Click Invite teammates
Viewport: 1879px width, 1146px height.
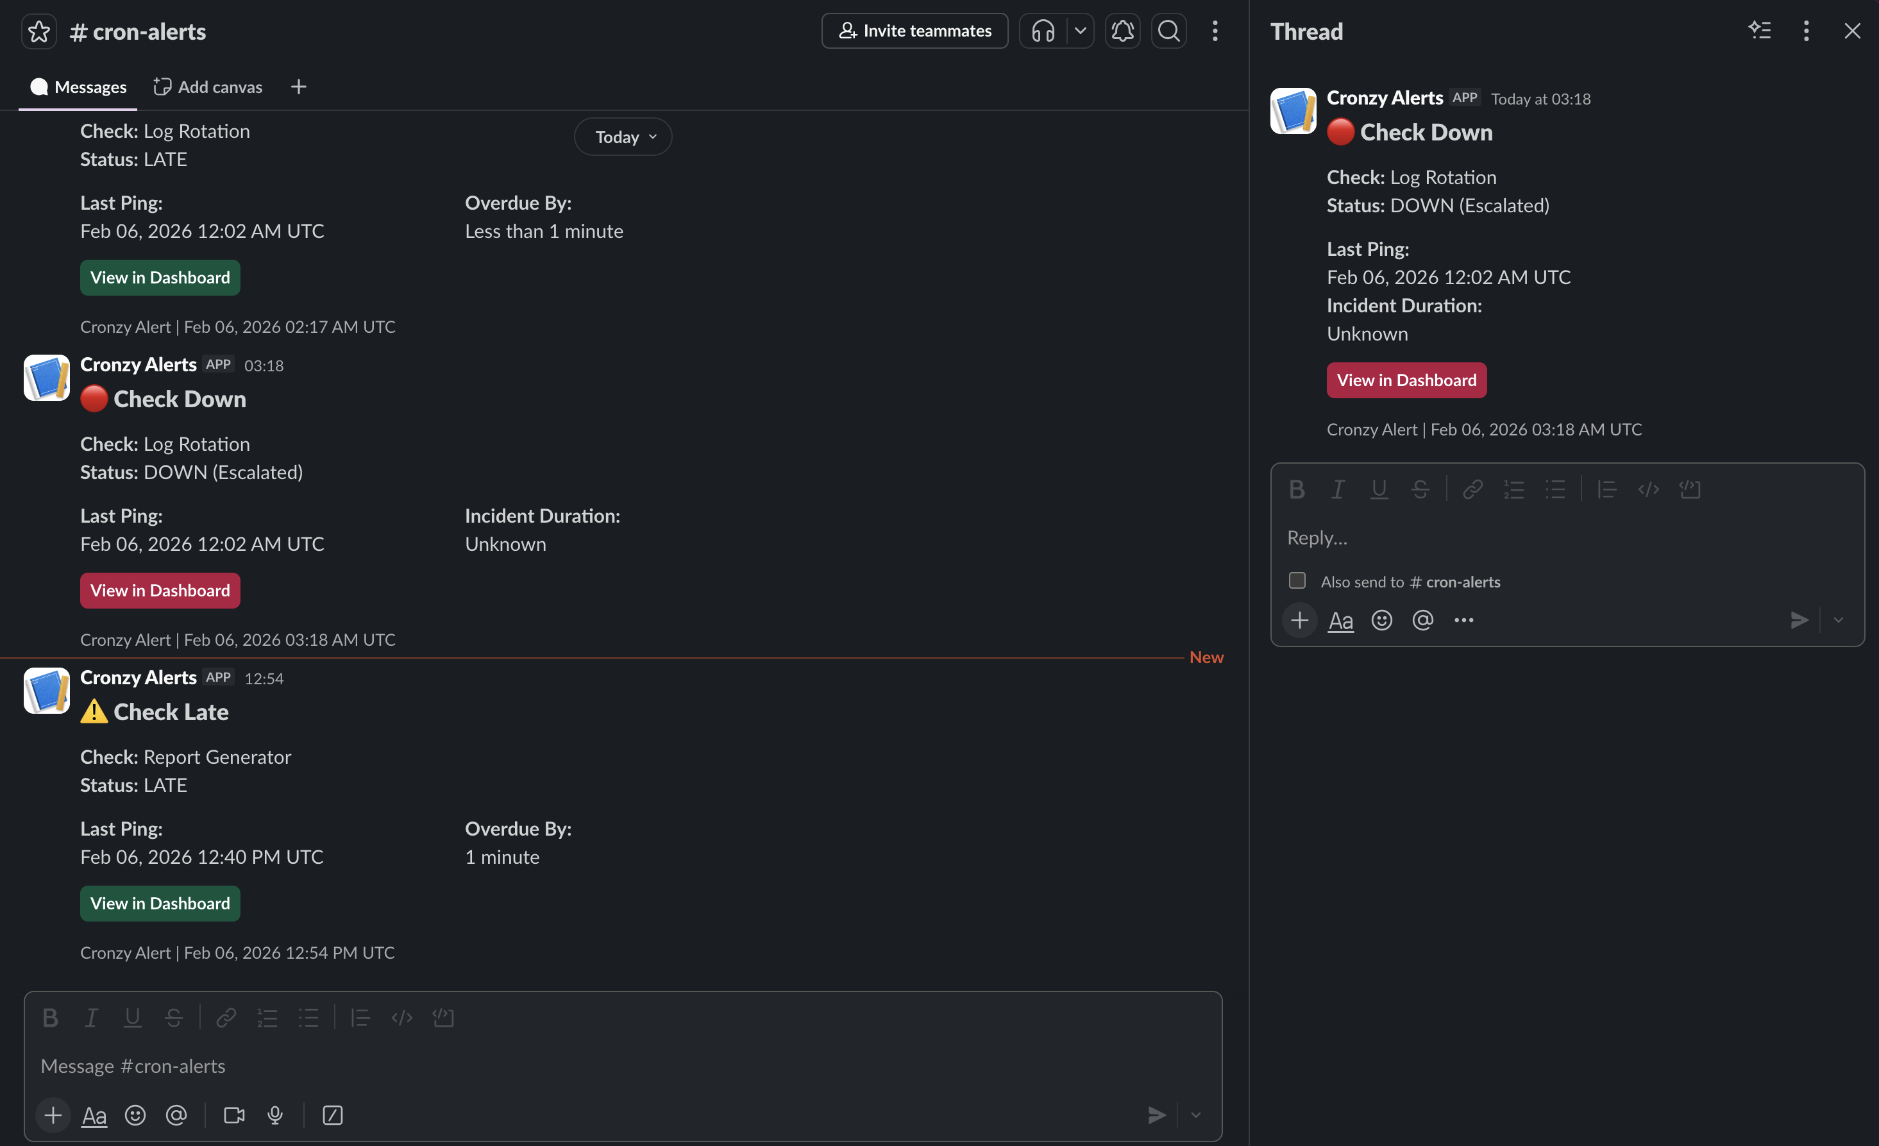(914, 31)
